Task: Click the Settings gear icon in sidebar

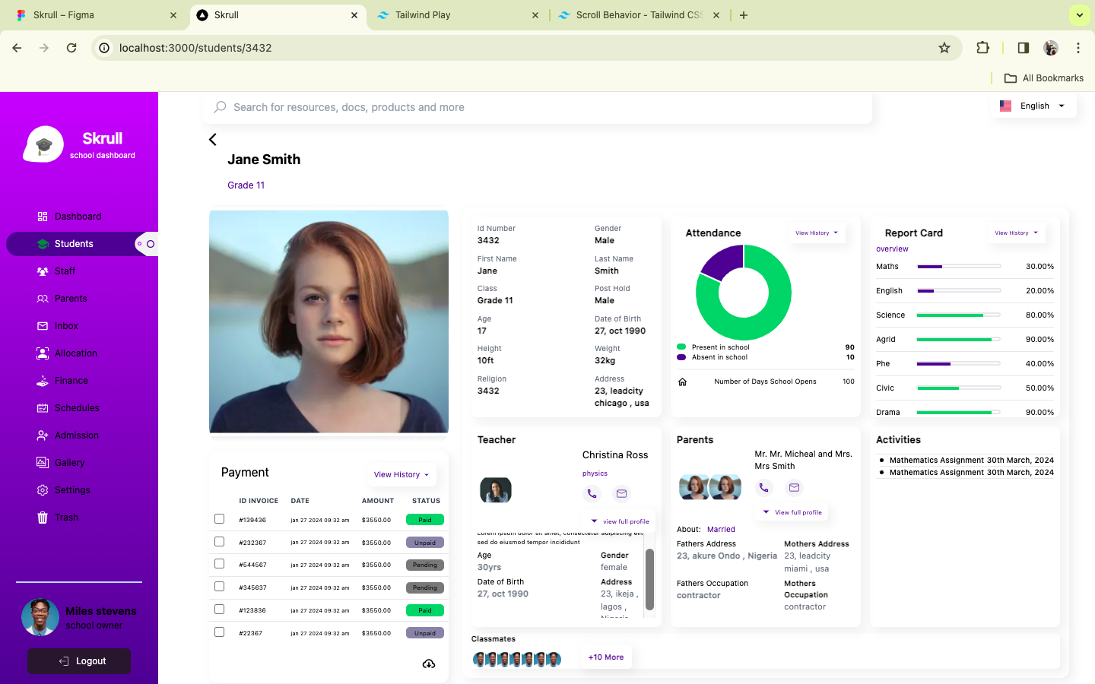Action: [43, 490]
